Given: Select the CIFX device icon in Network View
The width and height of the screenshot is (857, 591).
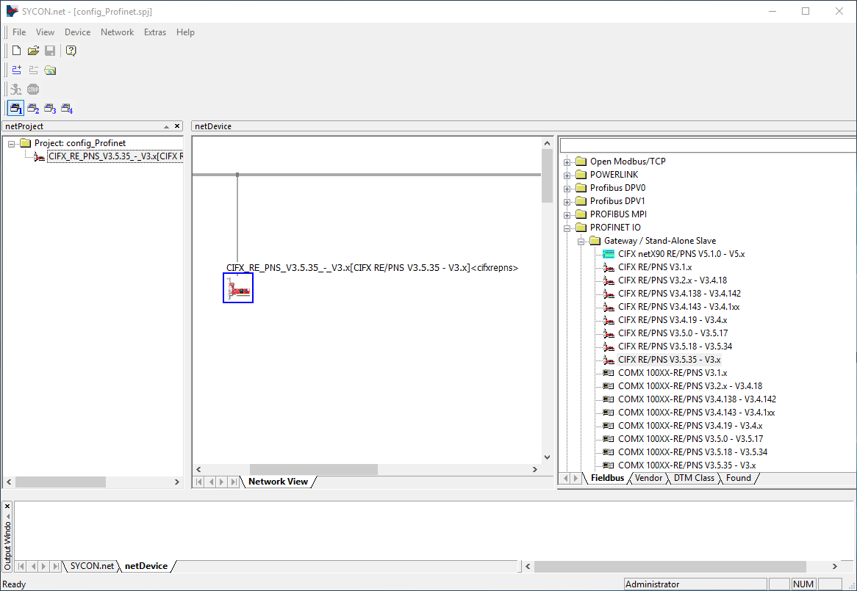Looking at the screenshot, I should click(238, 288).
